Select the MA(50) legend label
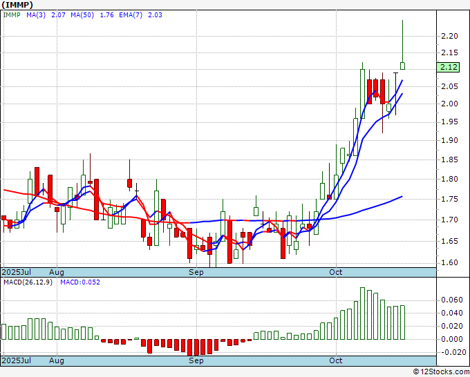This screenshot has height=377, width=470. [x=82, y=15]
